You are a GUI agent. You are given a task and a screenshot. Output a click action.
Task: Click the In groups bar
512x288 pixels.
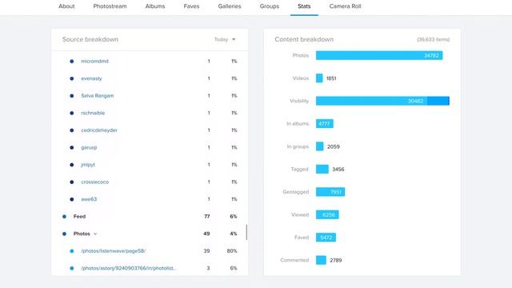319,146
